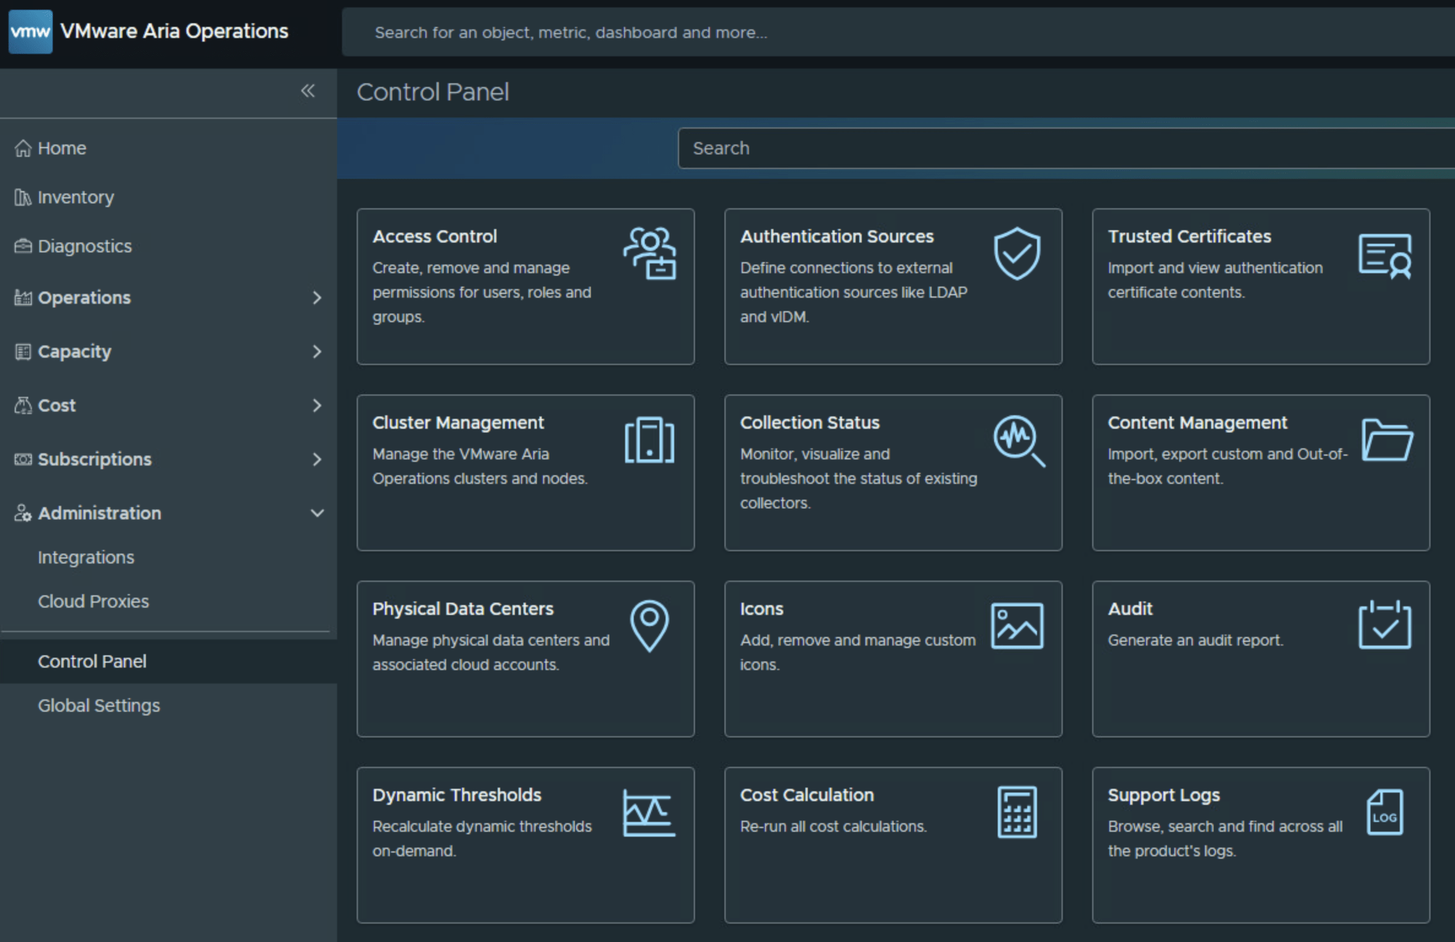Collapse the Administration menu section
This screenshot has height=942, width=1455.
(x=316, y=513)
